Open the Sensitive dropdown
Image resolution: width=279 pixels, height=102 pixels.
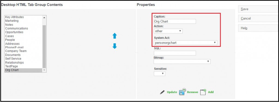[159, 73]
